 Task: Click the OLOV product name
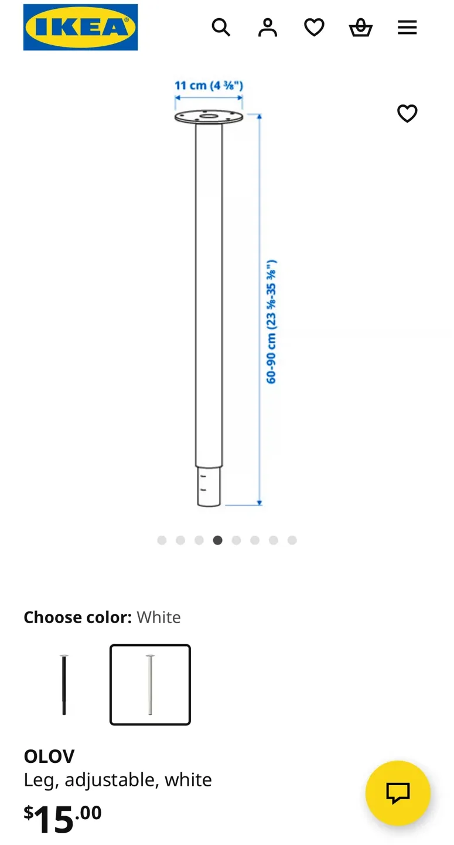click(49, 756)
